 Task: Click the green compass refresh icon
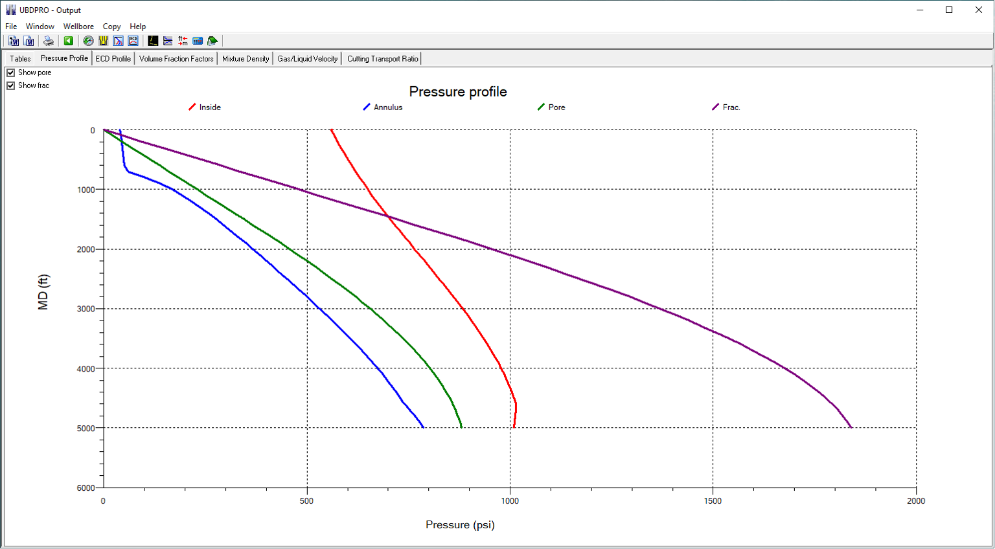[x=89, y=41]
